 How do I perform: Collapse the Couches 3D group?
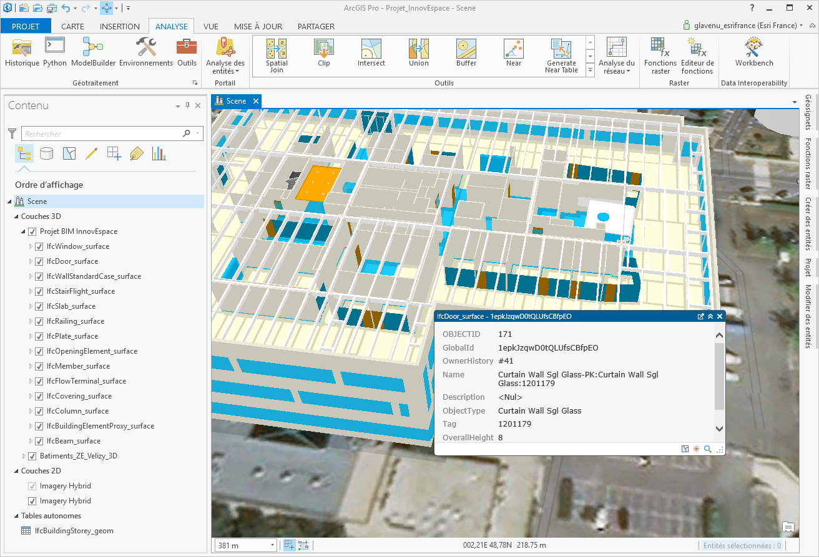coord(16,216)
